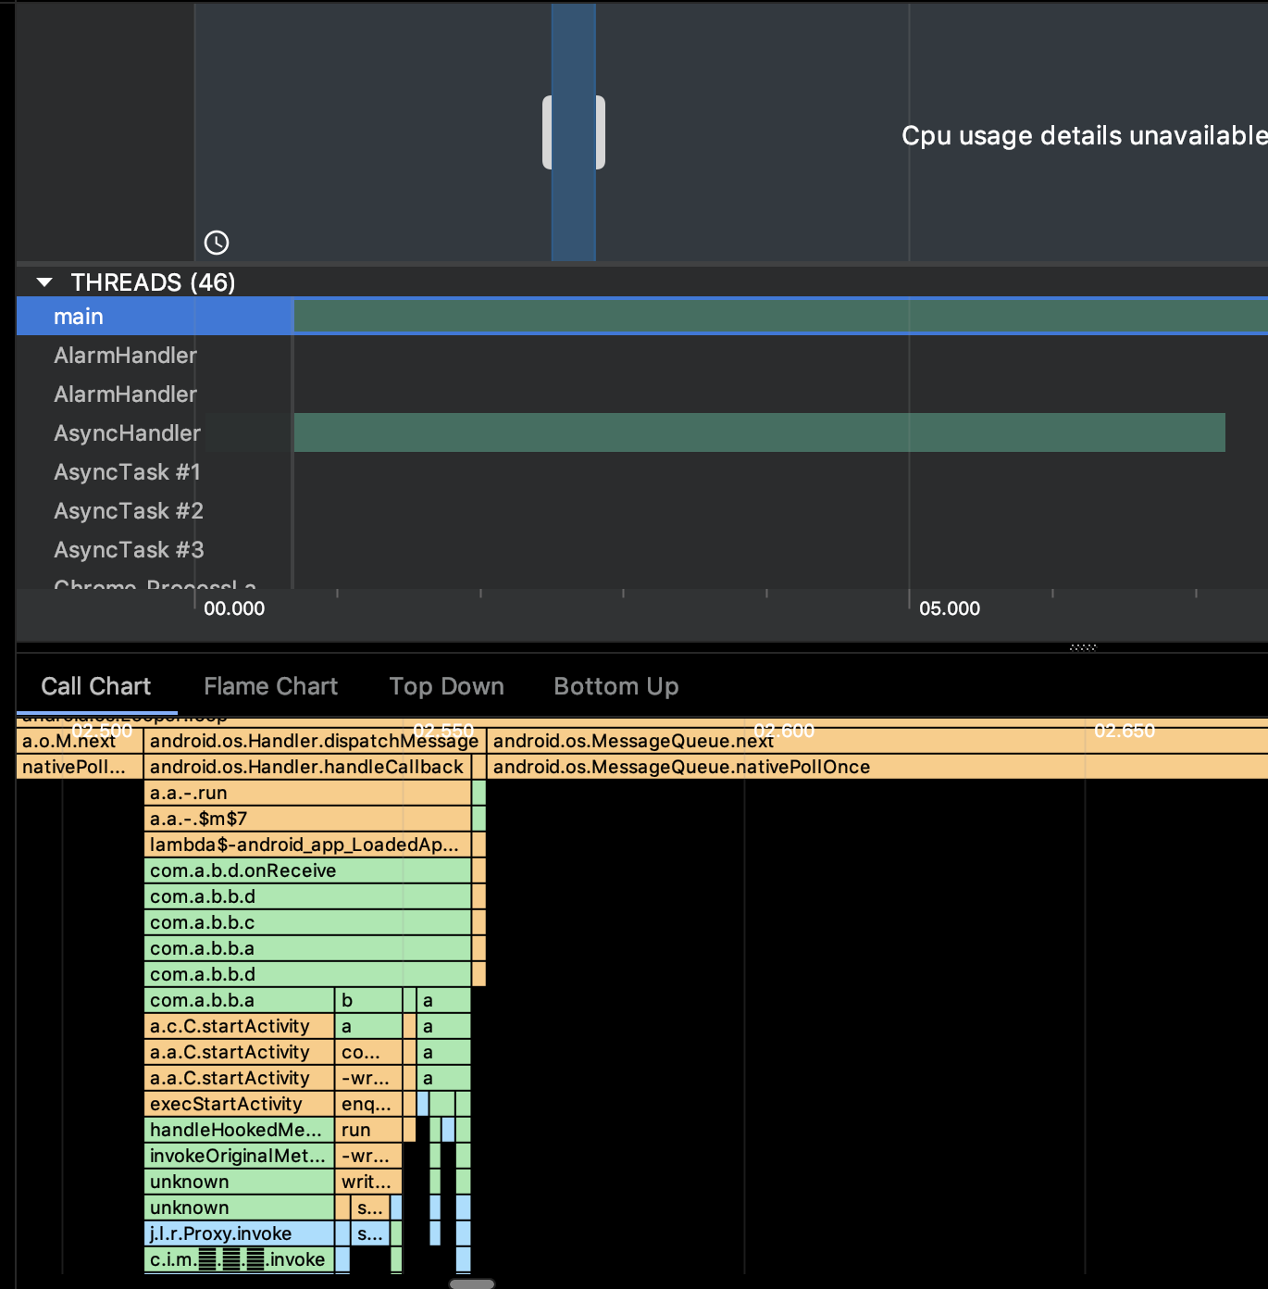Select the main thread row

79,317
